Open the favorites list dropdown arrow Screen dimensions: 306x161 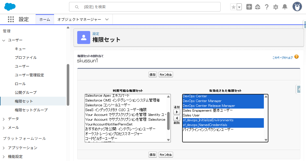pyautogui.click(x=239, y=7)
